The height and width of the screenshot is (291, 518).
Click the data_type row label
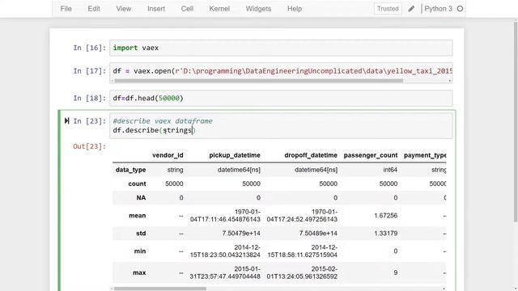pos(130,170)
